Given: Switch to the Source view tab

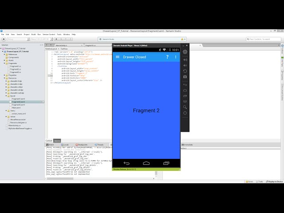Looking at the screenshot, I should coord(57,141).
